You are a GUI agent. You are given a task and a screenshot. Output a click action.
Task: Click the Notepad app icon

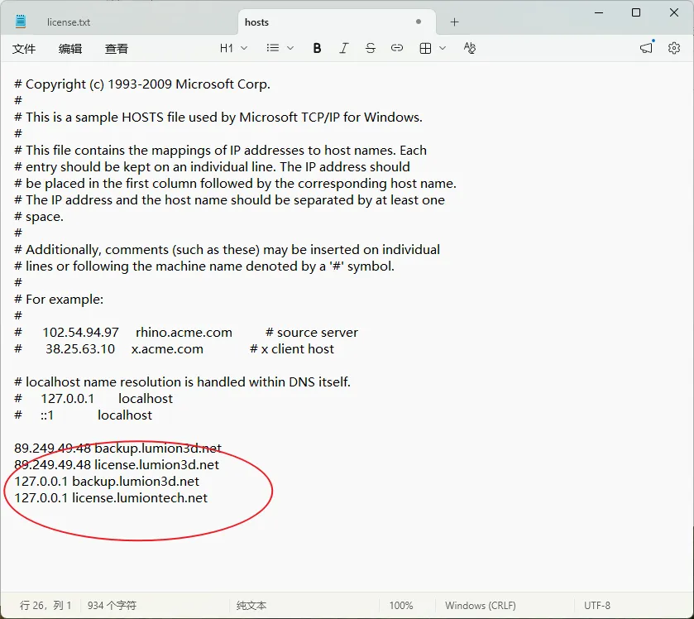[21, 22]
